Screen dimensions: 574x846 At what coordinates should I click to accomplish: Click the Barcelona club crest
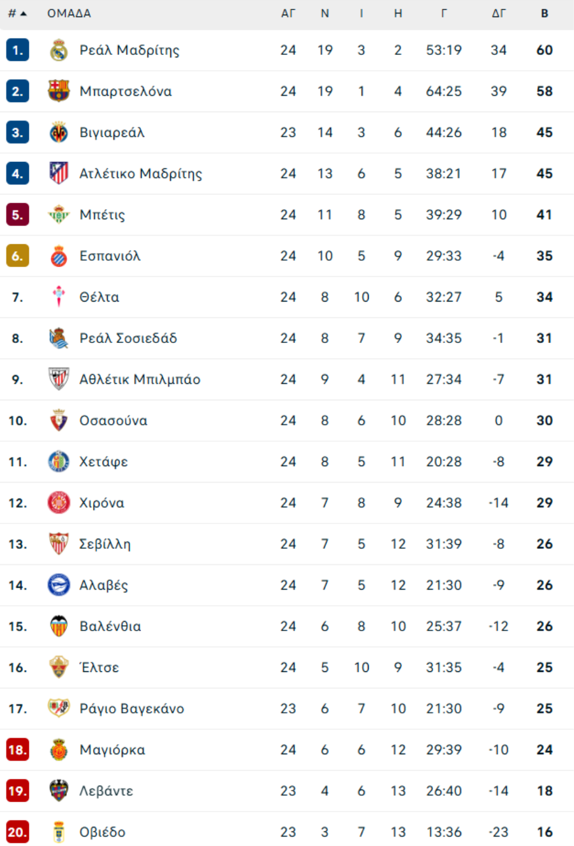(59, 91)
